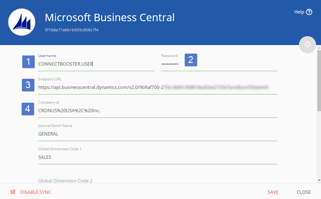Click DISABLE SYNC text button
This screenshot has width=321, height=199.
(35, 192)
